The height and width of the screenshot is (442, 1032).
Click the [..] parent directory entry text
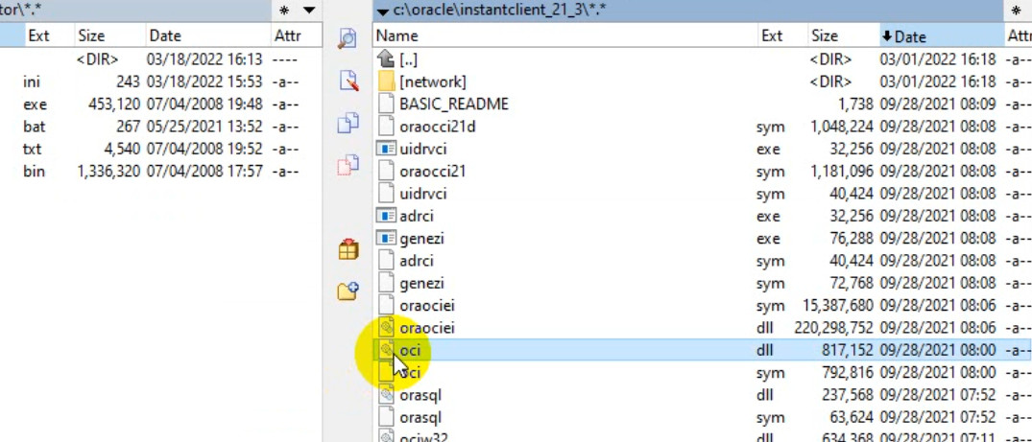click(x=408, y=59)
